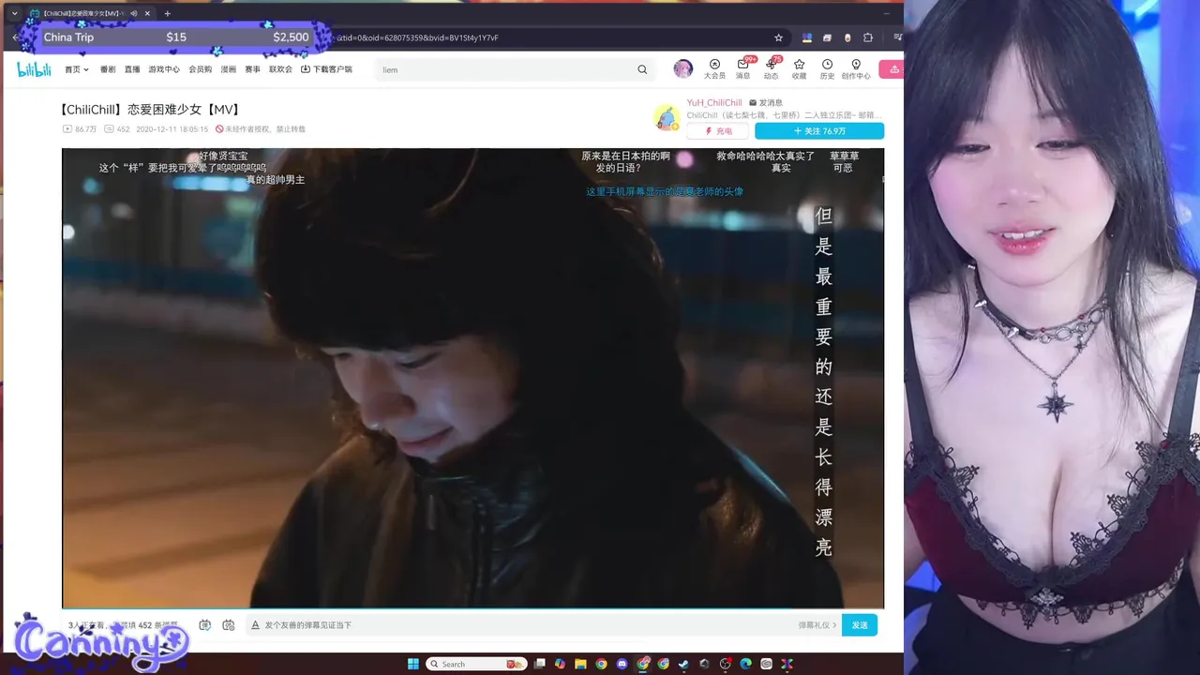This screenshot has height=675, width=1200.
Task: Go to the 番剧 section
Action: click(108, 69)
